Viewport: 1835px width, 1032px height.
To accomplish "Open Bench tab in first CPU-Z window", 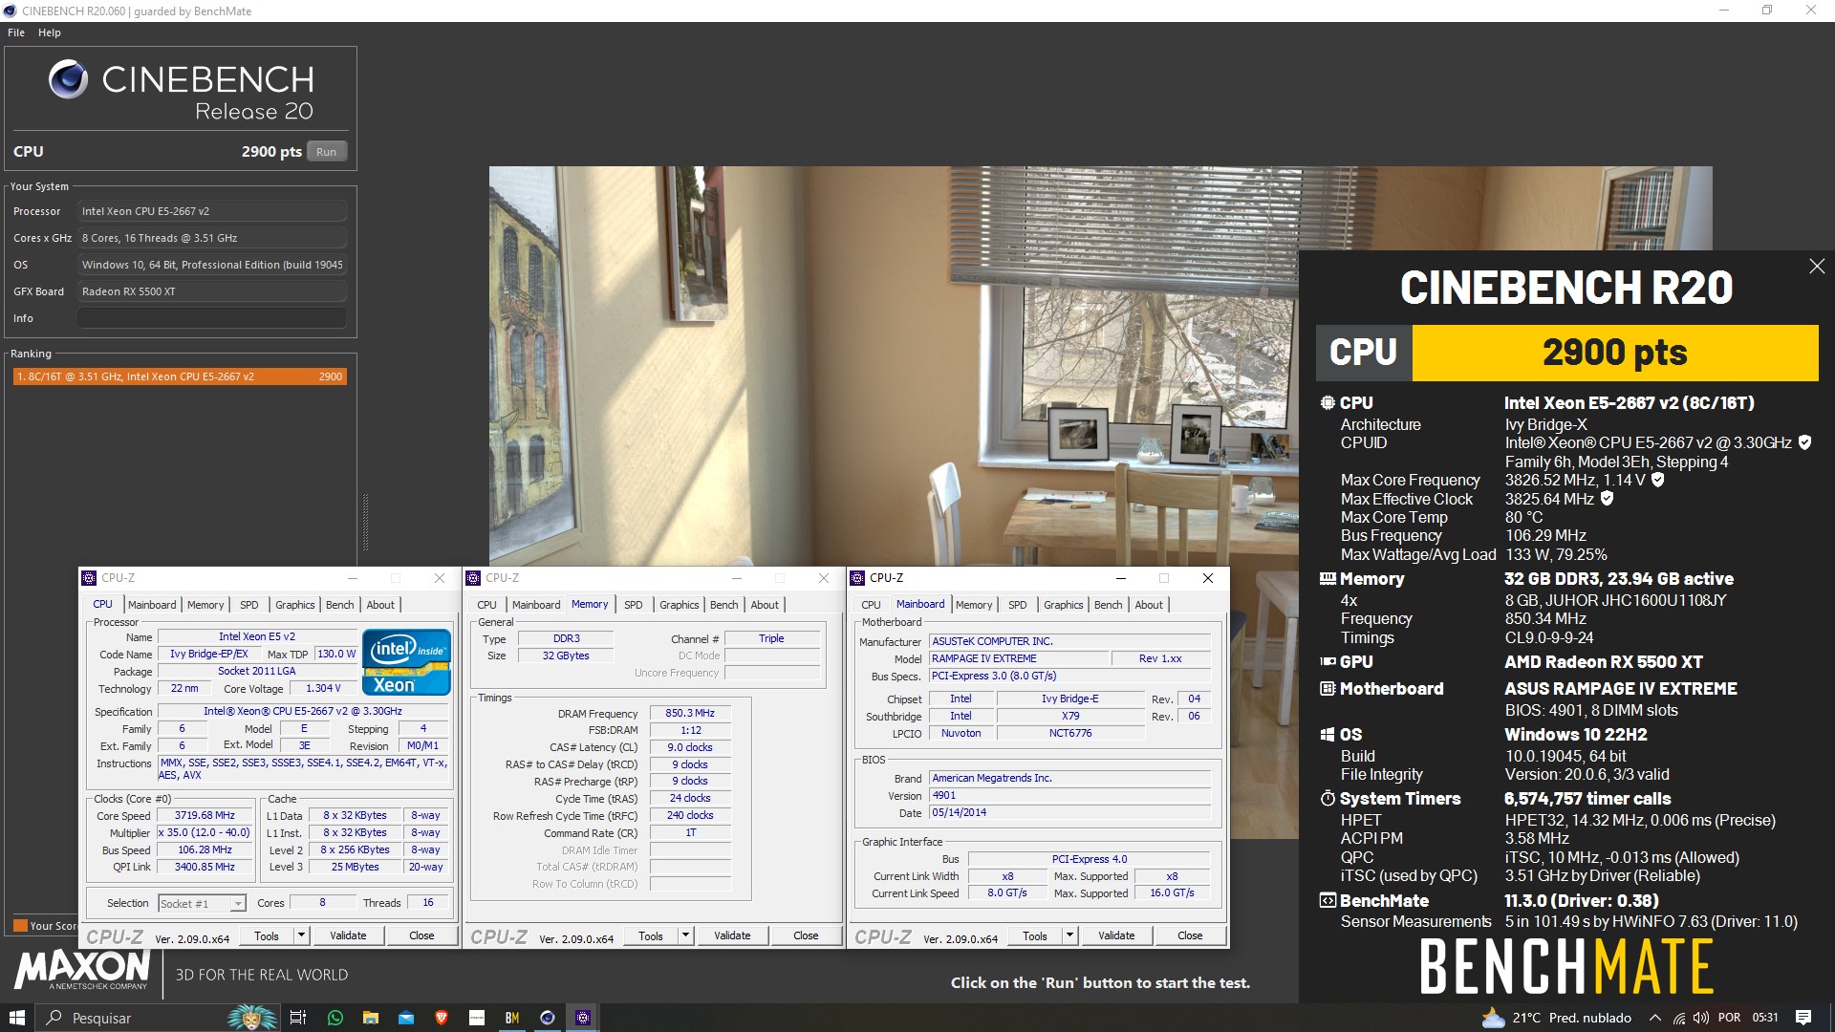I will 340,605.
